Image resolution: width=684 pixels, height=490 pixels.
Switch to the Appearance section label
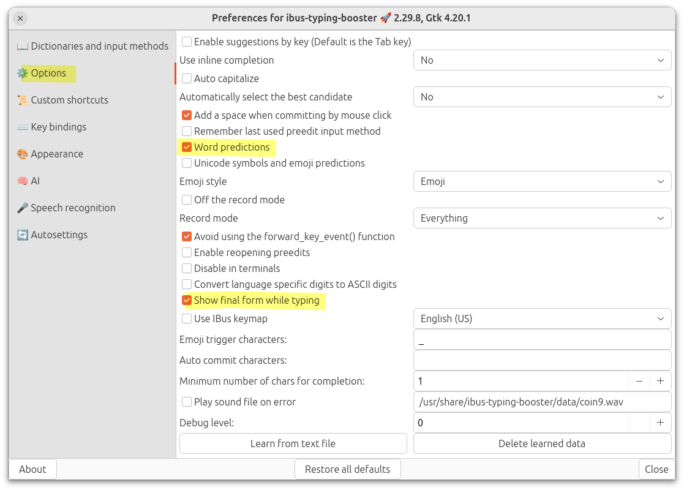57,154
